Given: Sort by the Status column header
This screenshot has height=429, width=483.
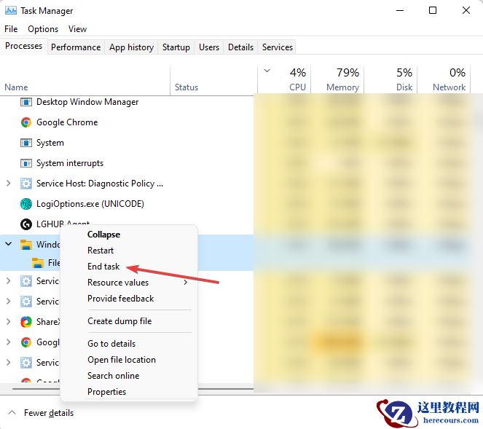Looking at the screenshot, I should pos(186,87).
